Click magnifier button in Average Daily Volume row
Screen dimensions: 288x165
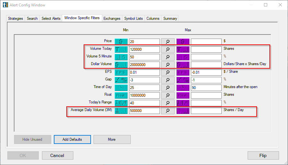pos(168,111)
